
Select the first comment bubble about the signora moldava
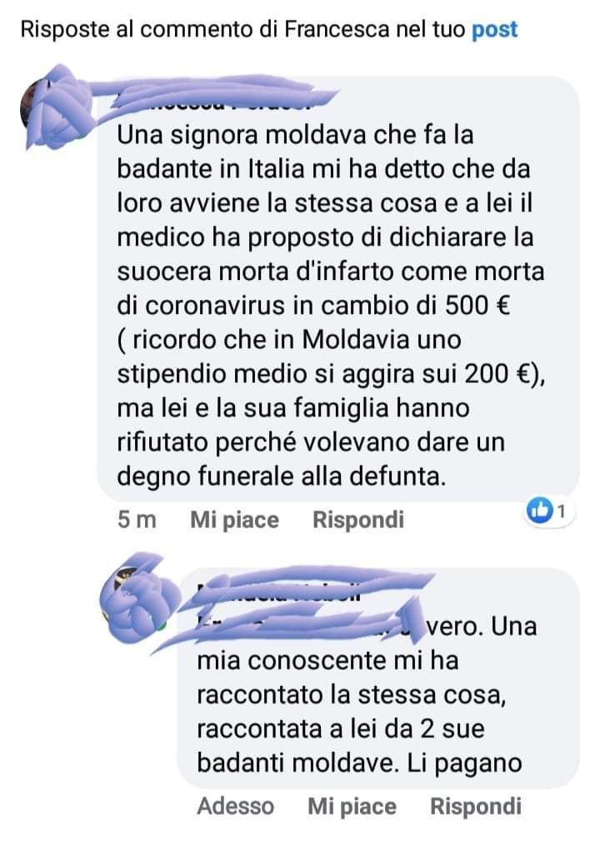click(x=338, y=289)
